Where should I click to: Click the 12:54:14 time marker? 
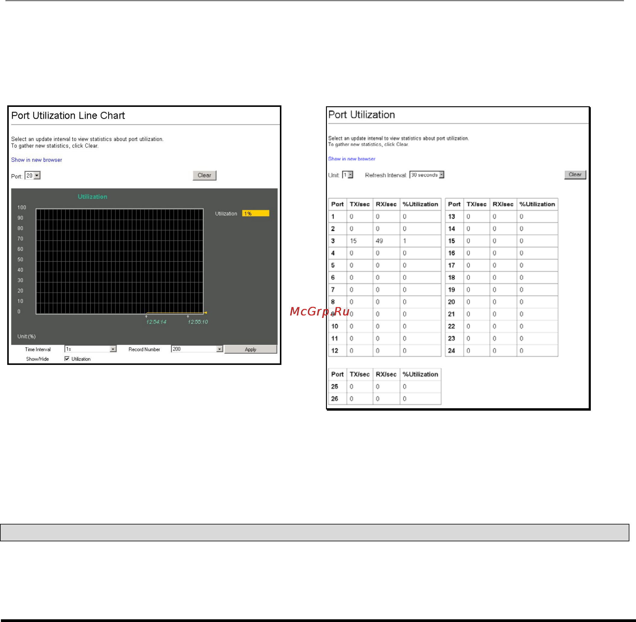coord(156,322)
